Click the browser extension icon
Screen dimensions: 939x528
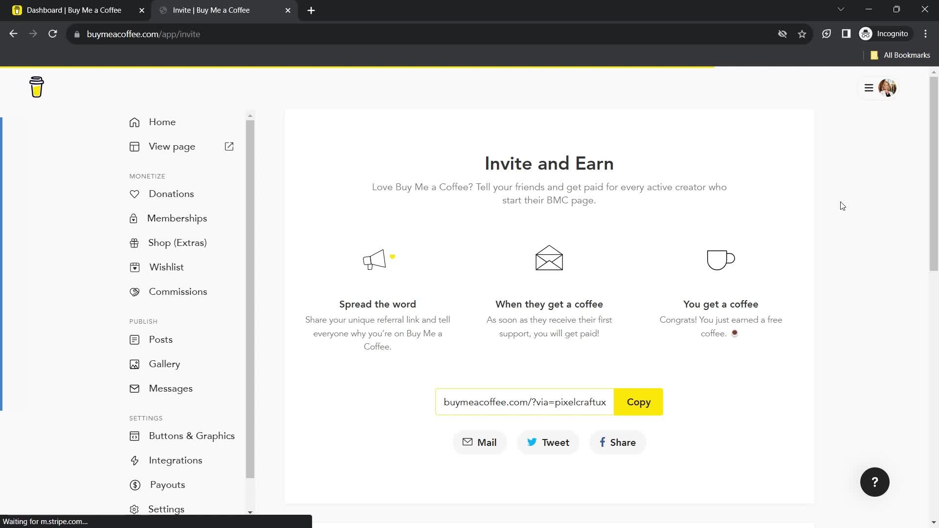tap(827, 34)
